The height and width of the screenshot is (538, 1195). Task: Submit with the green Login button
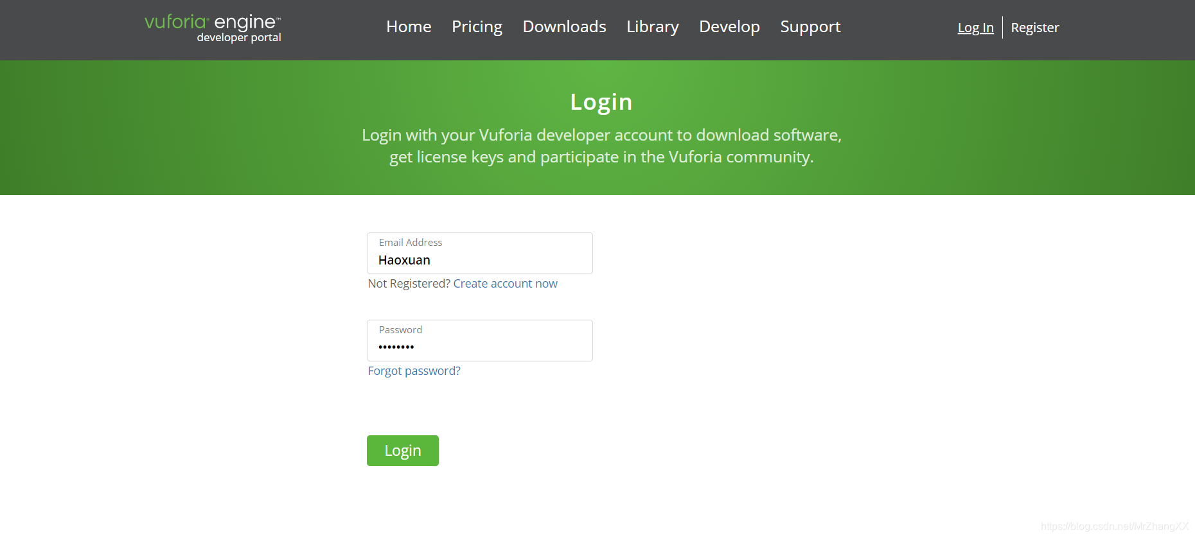(403, 451)
